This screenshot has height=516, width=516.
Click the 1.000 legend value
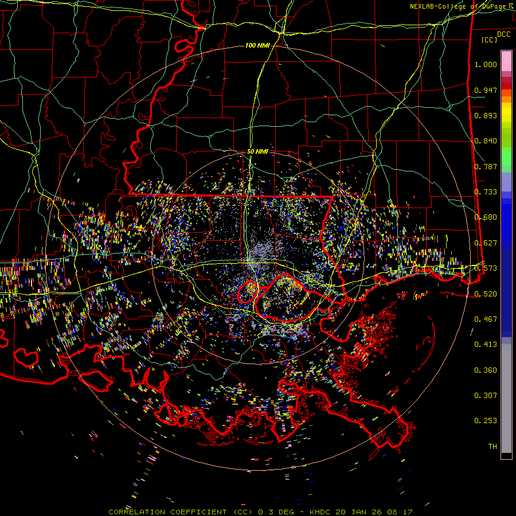point(486,64)
